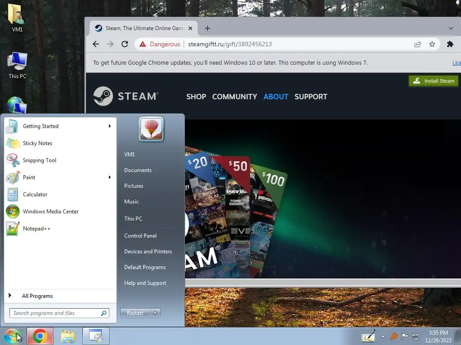The height and width of the screenshot is (345, 461).
Task: Open Documents from the Start menu
Action: coord(138,170)
